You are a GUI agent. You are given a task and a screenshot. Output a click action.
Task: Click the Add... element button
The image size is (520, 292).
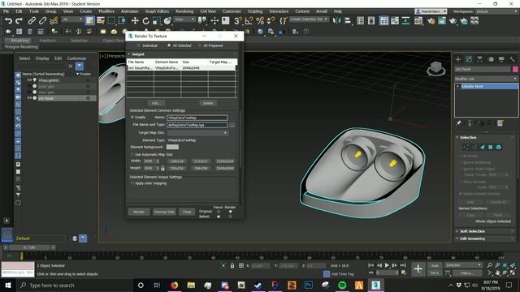tap(156, 103)
